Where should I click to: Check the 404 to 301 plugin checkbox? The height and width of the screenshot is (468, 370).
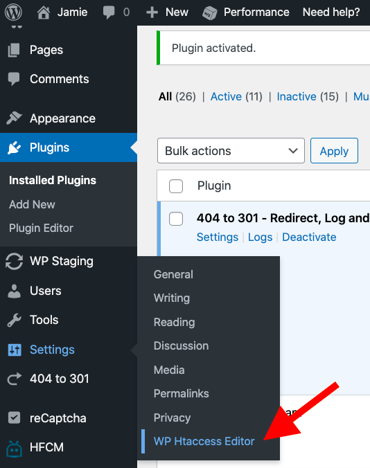point(176,219)
